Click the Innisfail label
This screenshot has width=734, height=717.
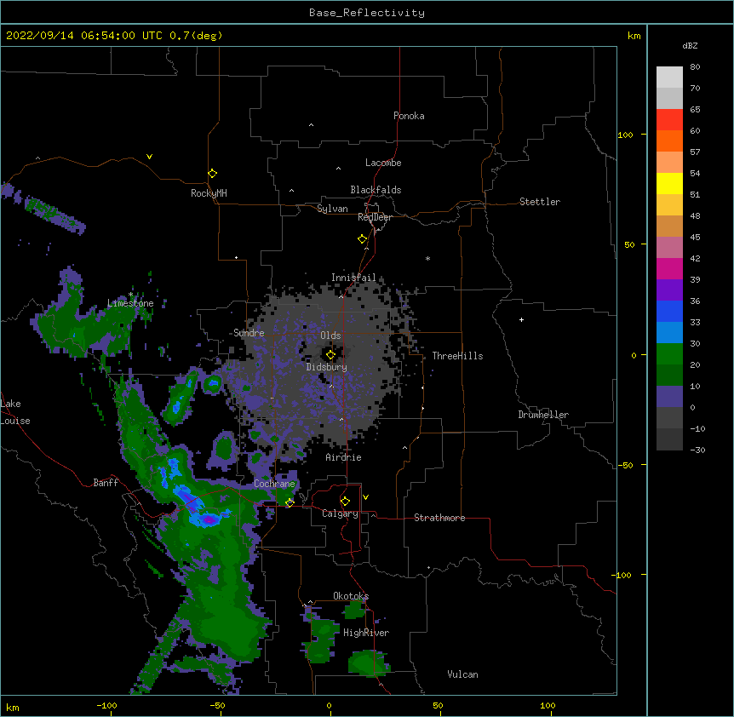pos(353,278)
